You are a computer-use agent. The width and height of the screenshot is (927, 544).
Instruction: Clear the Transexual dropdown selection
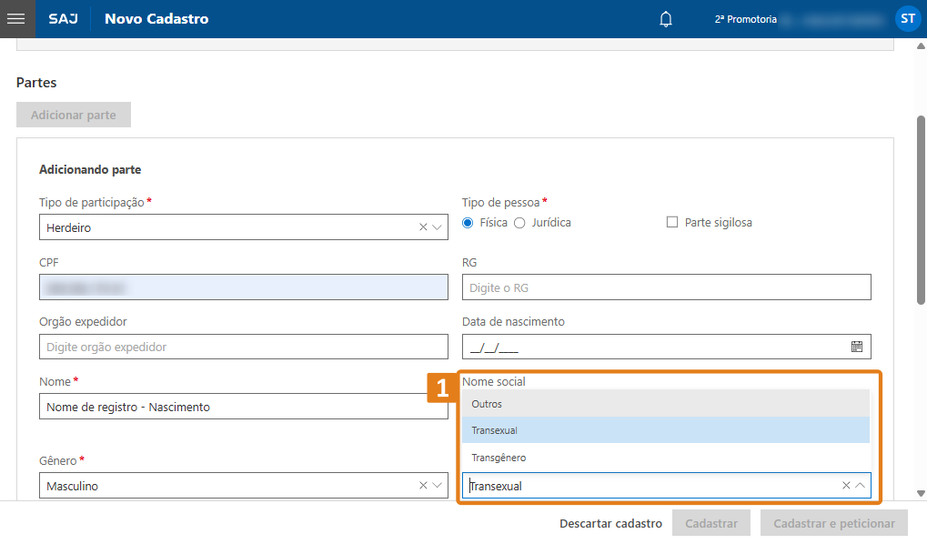point(846,486)
